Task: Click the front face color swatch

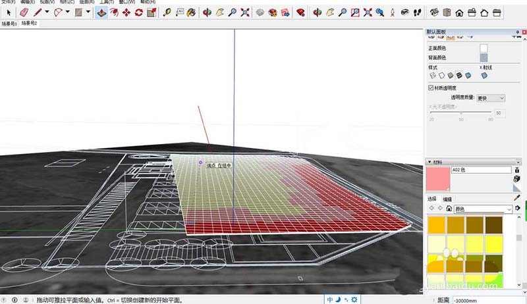Action: [x=484, y=48]
